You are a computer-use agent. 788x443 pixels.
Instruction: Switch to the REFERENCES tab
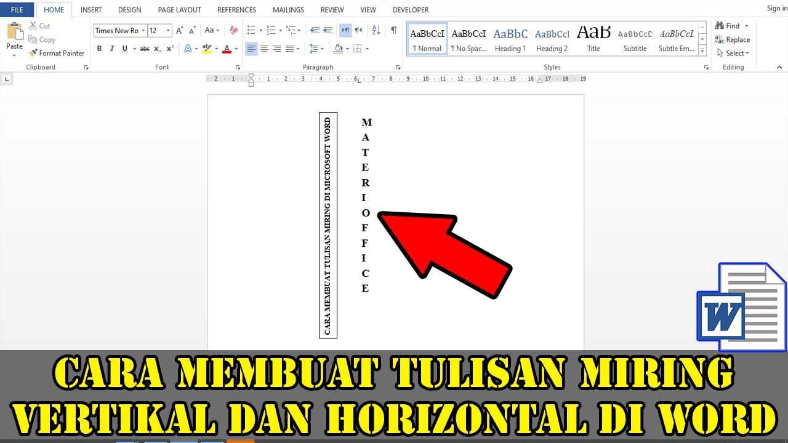[x=236, y=10]
